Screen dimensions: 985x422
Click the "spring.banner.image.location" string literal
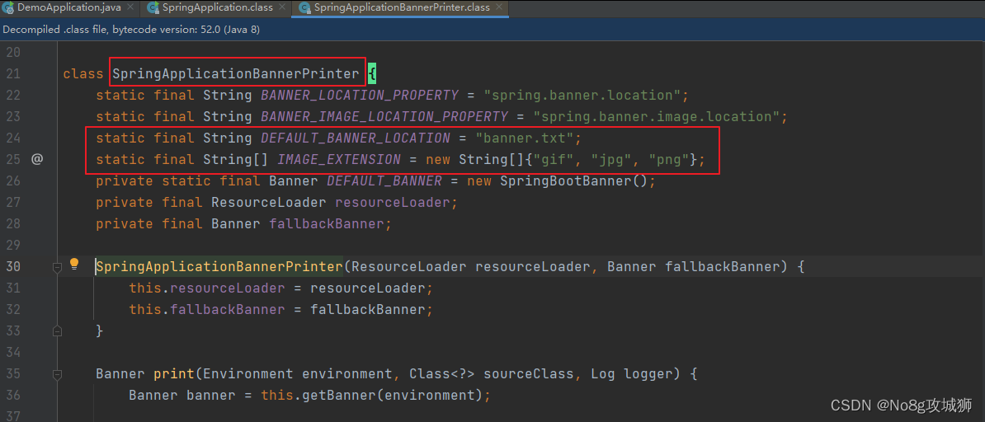click(655, 117)
